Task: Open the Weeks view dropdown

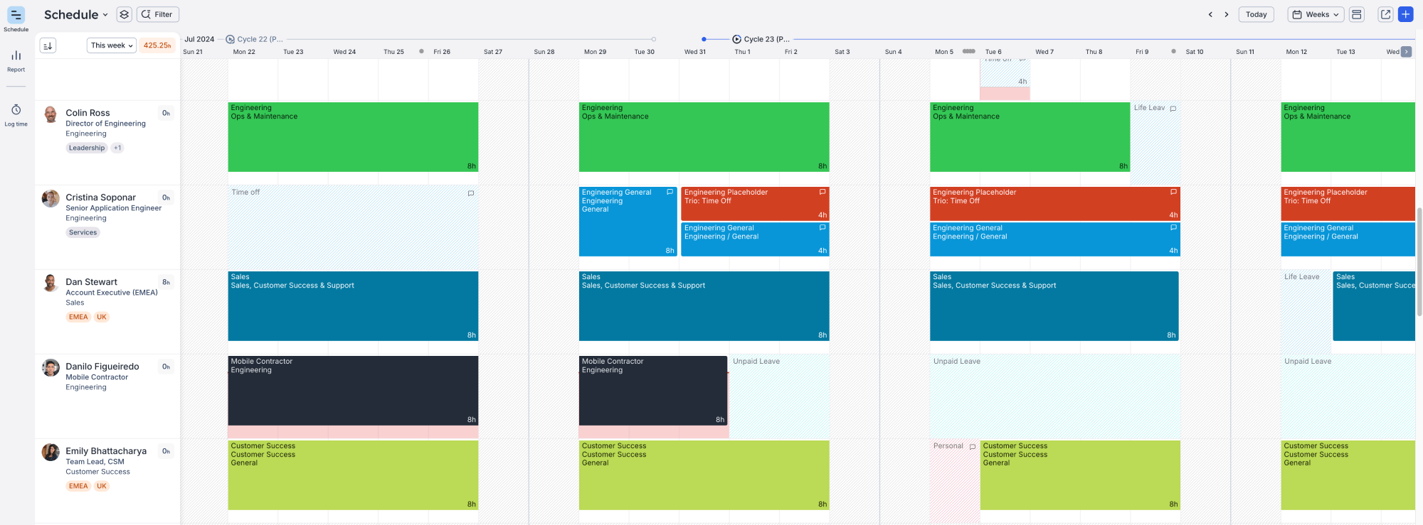Action: (x=1315, y=14)
